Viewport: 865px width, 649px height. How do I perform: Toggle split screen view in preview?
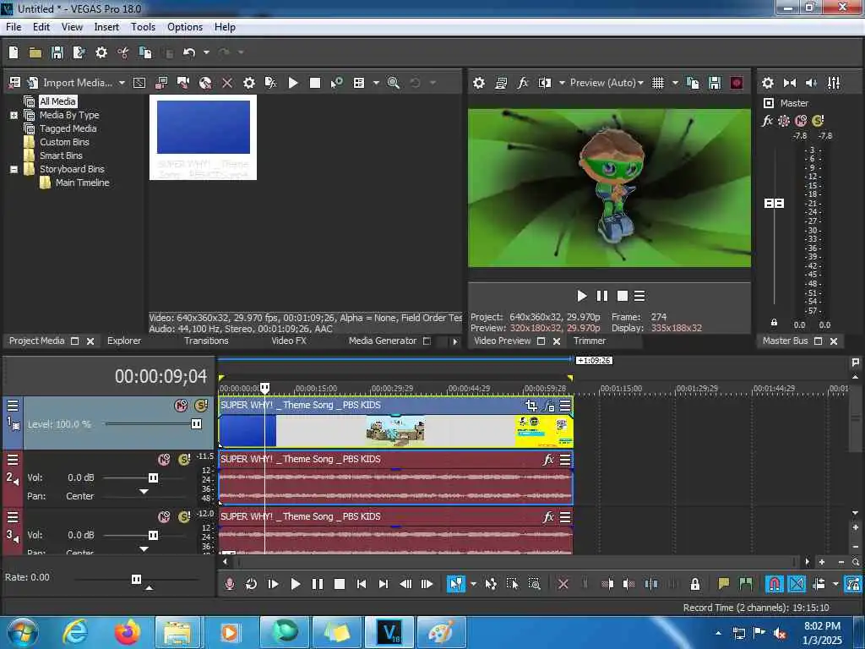point(545,83)
